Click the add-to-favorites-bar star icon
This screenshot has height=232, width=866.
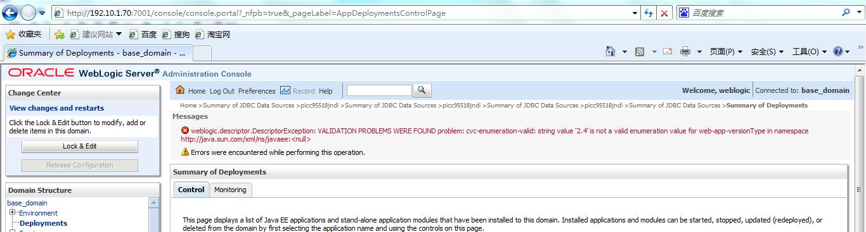(x=60, y=34)
